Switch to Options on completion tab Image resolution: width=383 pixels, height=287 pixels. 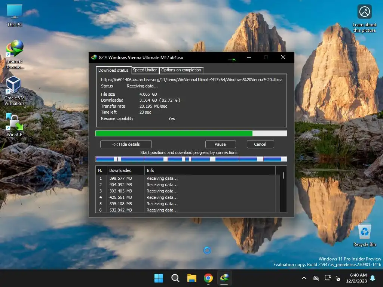tap(181, 70)
